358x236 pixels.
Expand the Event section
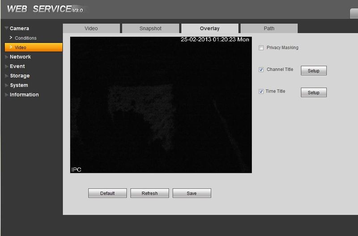17,66
